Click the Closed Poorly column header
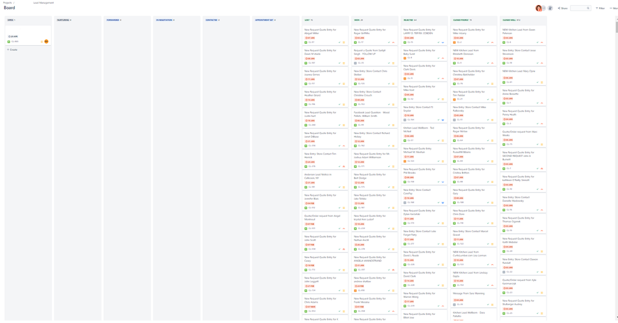The height and width of the screenshot is (323, 618). (462, 20)
